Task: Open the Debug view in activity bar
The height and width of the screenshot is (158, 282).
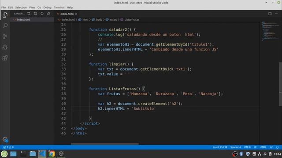Action: (x=5, y=47)
